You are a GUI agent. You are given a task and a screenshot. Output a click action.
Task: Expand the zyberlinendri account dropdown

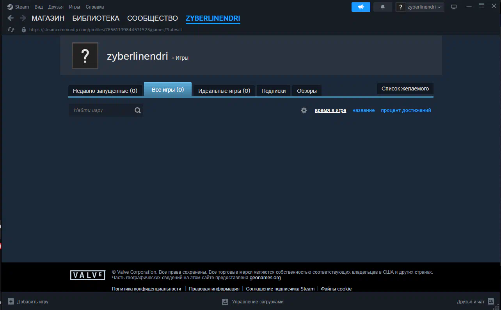coord(424,7)
